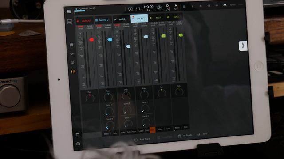
Task: Expand the right-side chevron panel
Action: pyautogui.click(x=243, y=46)
